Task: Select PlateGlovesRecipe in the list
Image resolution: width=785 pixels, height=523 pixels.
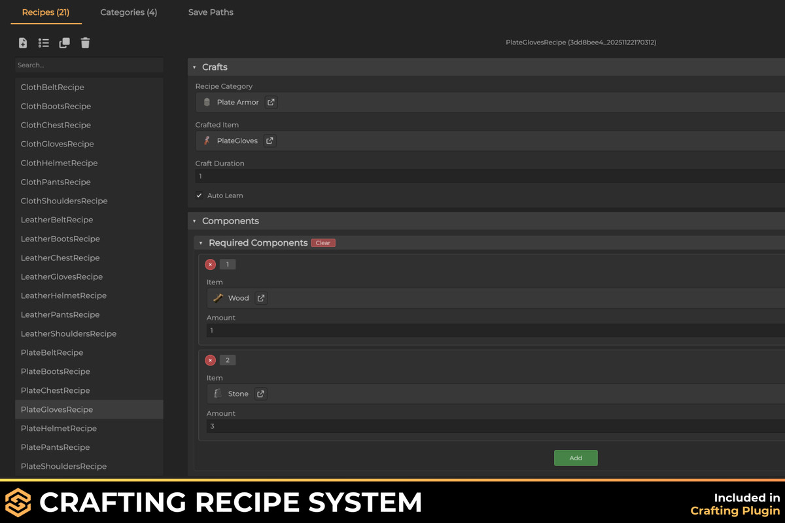Action: pos(89,409)
